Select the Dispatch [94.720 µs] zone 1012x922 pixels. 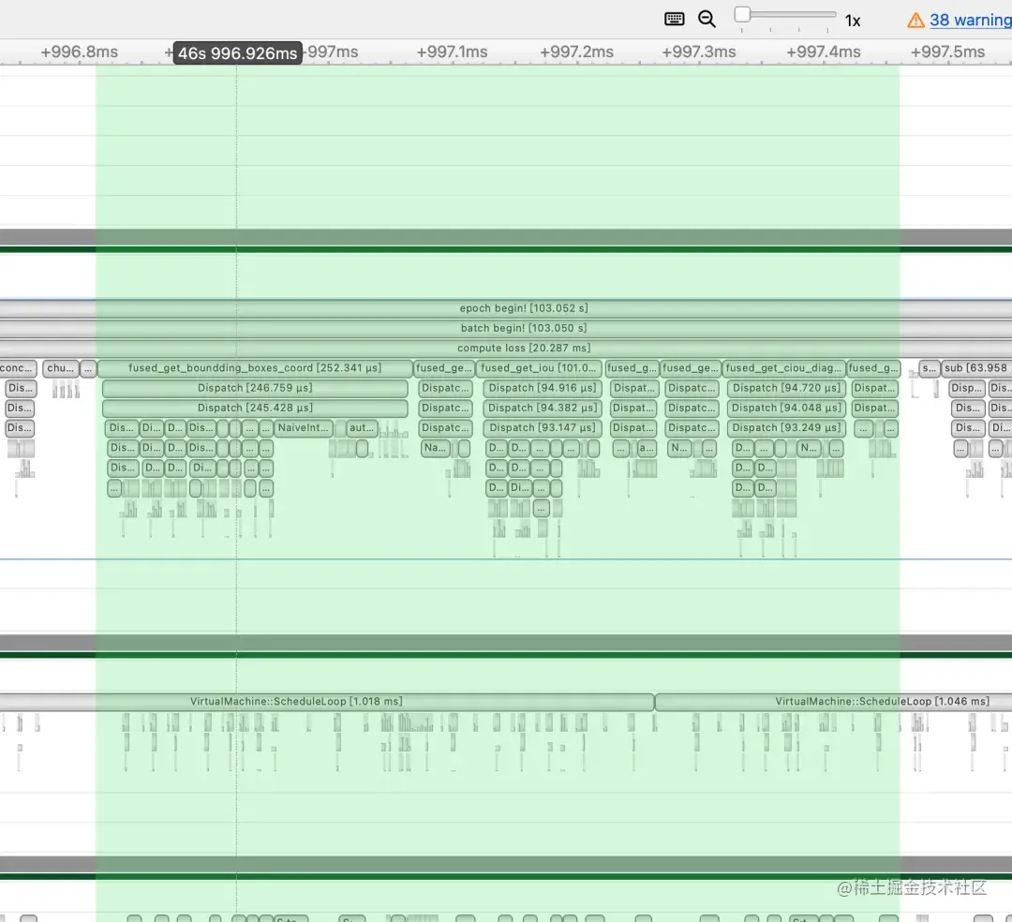click(786, 389)
